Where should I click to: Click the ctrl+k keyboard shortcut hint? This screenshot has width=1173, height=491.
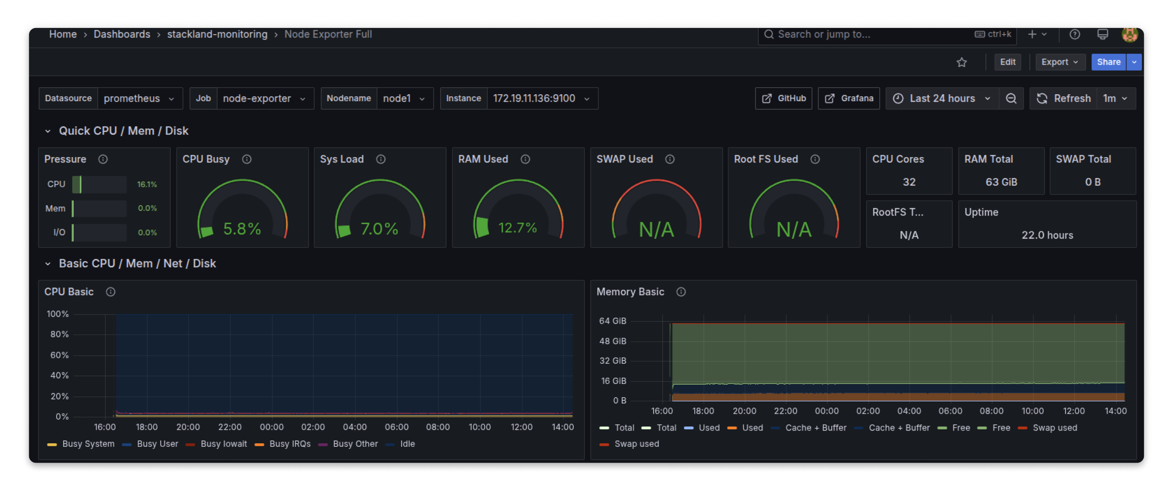coord(993,34)
